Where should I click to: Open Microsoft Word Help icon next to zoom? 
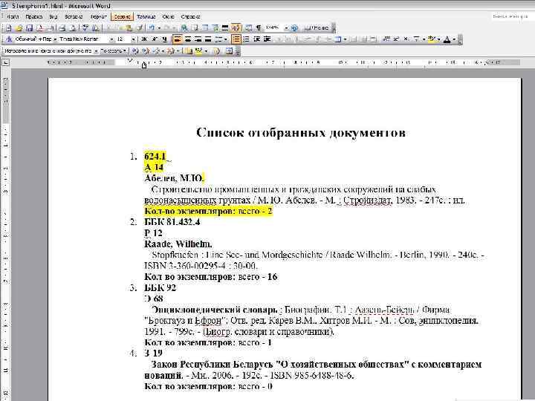coord(294,28)
